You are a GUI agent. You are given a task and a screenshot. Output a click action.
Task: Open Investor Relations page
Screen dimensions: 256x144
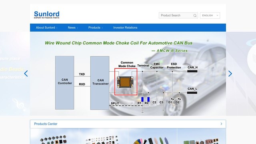(125, 28)
